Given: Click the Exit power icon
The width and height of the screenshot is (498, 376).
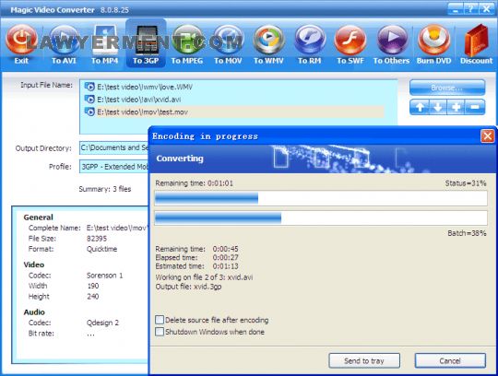Looking at the screenshot, I should pyautogui.click(x=21, y=40).
